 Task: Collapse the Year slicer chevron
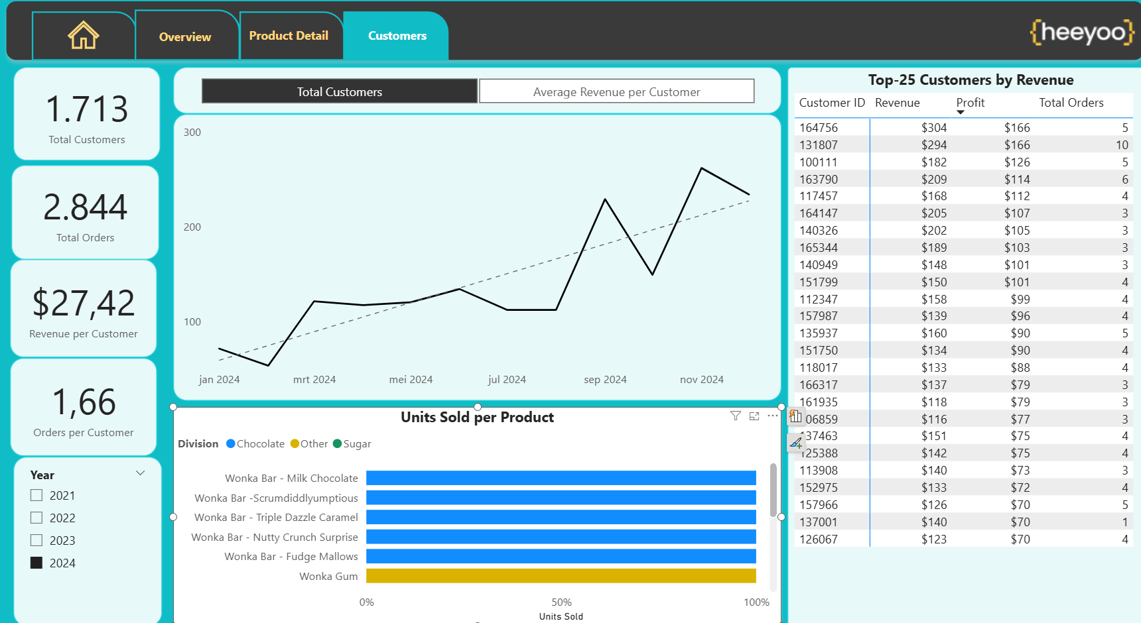141,473
